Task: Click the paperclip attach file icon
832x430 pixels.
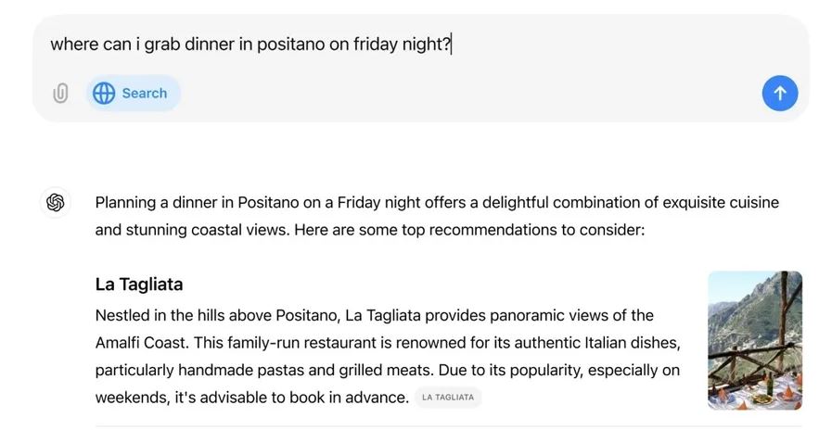Action: click(x=60, y=94)
